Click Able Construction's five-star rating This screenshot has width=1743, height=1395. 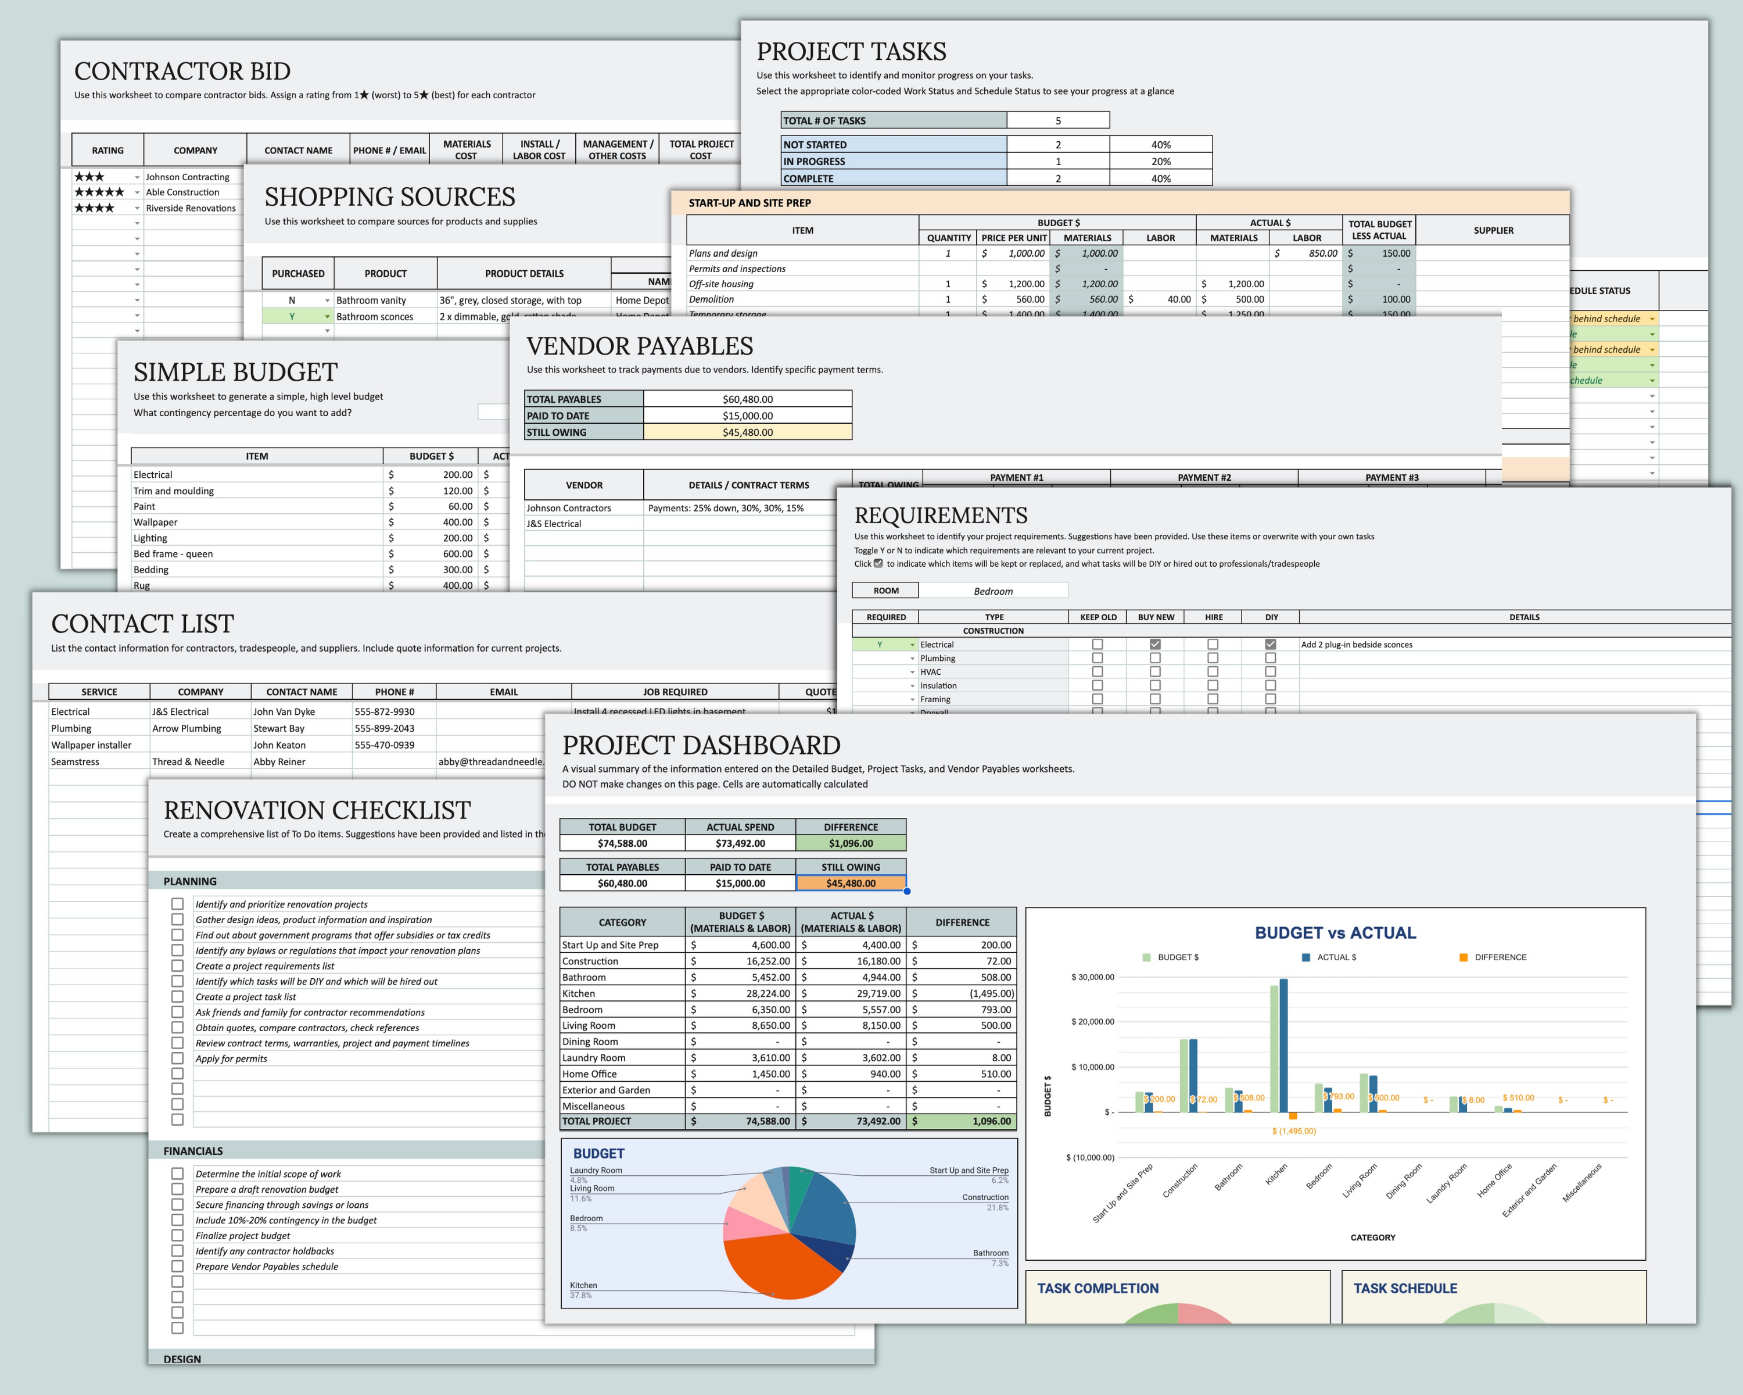[x=99, y=192]
